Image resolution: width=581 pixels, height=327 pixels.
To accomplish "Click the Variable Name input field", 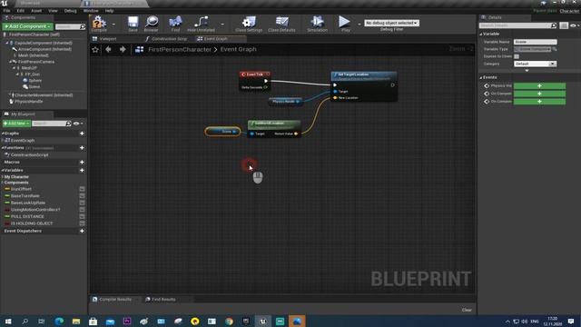I will pyautogui.click(x=535, y=42).
